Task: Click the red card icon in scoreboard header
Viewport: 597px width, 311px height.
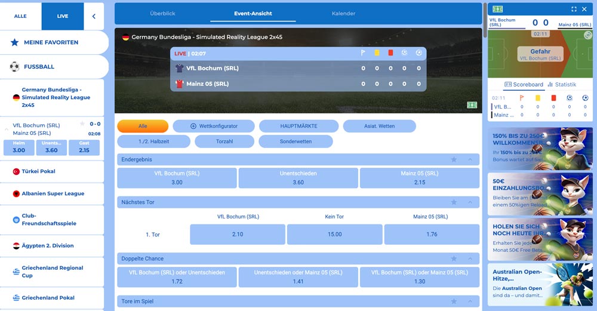Action: [x=390, y=53]
